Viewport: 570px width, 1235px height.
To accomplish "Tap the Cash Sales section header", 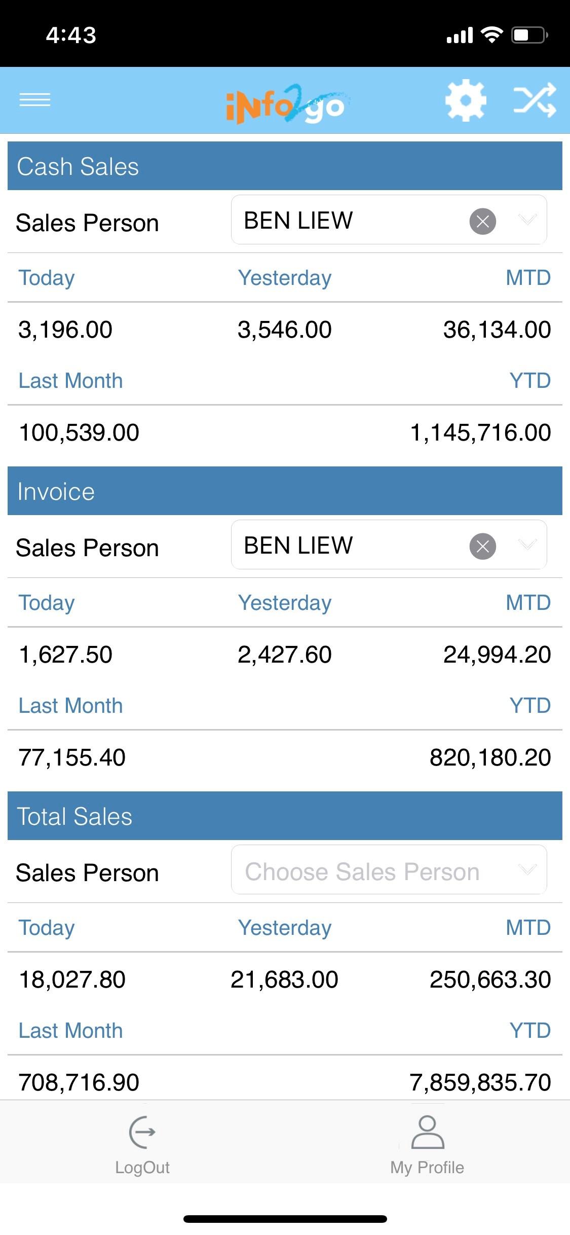I will coord(285,166).
